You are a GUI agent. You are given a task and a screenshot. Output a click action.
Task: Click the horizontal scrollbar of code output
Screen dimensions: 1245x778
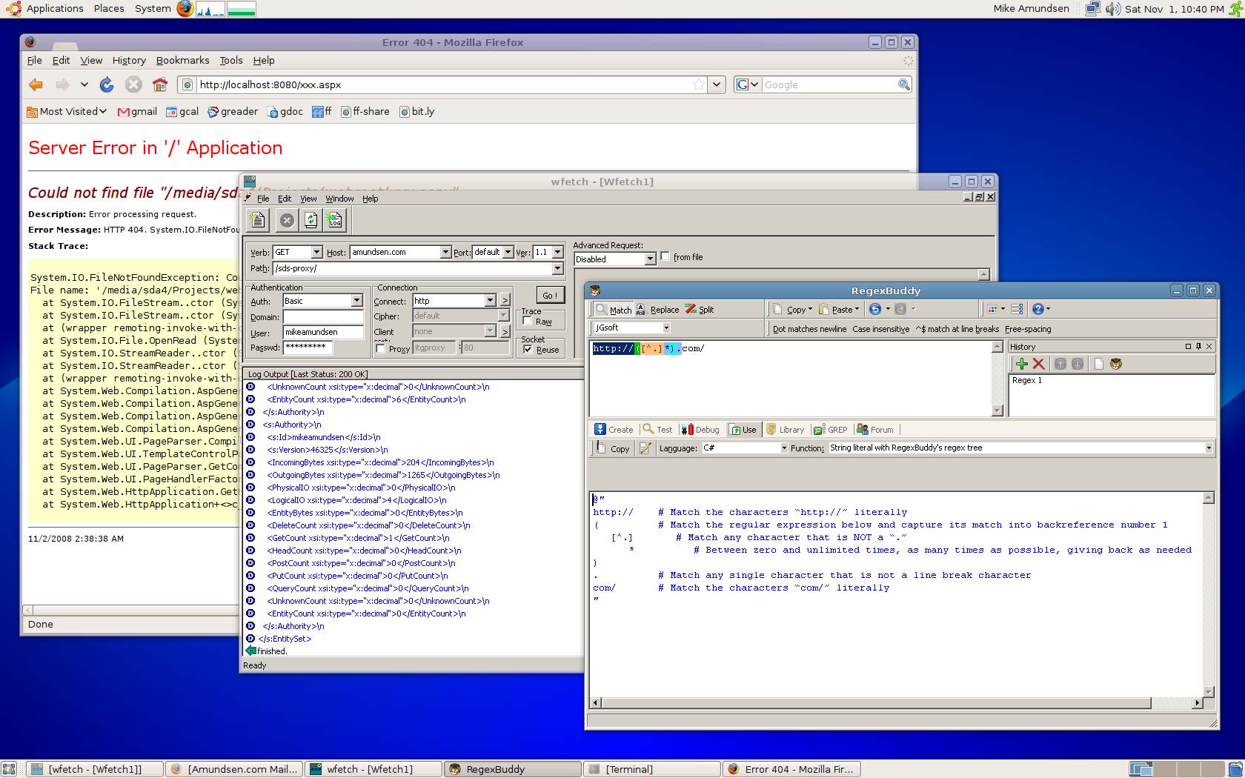pyautogui.click(x=896, y=702)
